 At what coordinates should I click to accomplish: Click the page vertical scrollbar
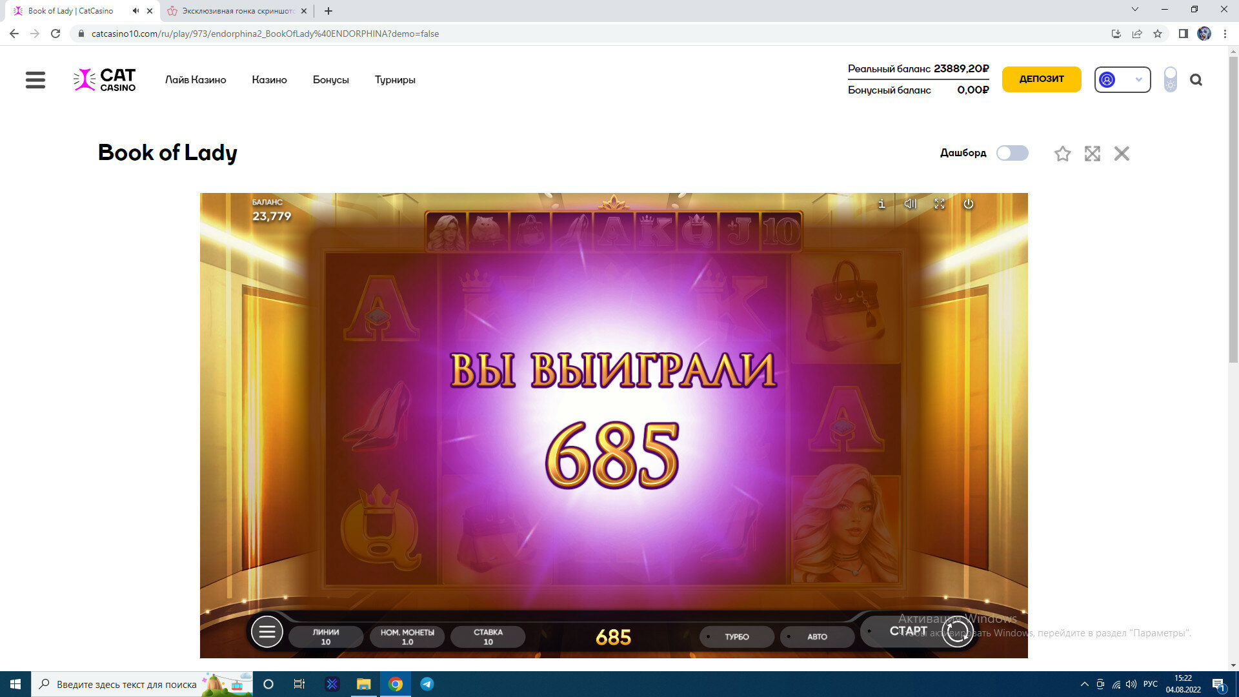click(1233, 207)
